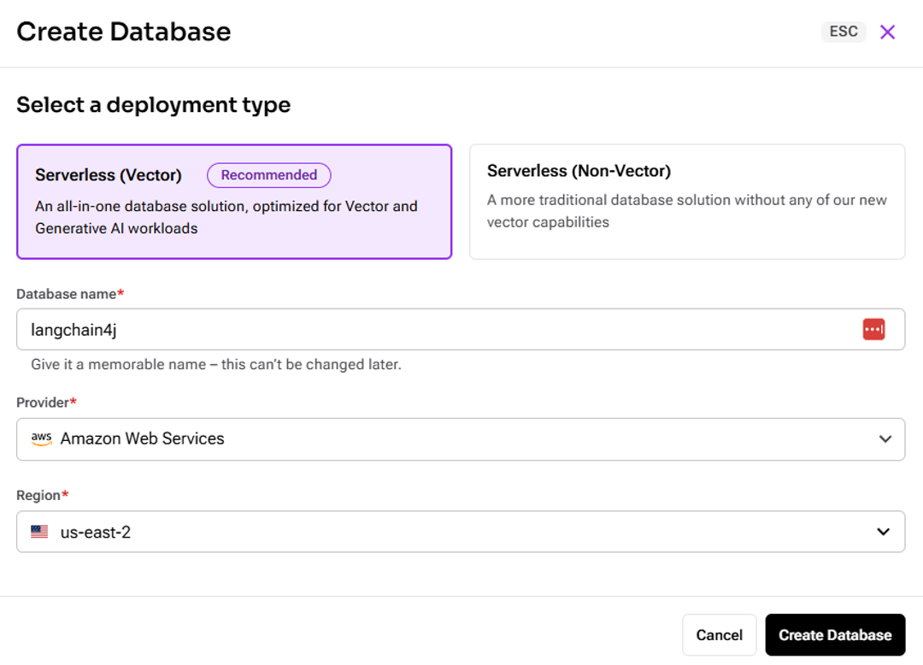Cancel database creation
923x665 pixels.
719,635
